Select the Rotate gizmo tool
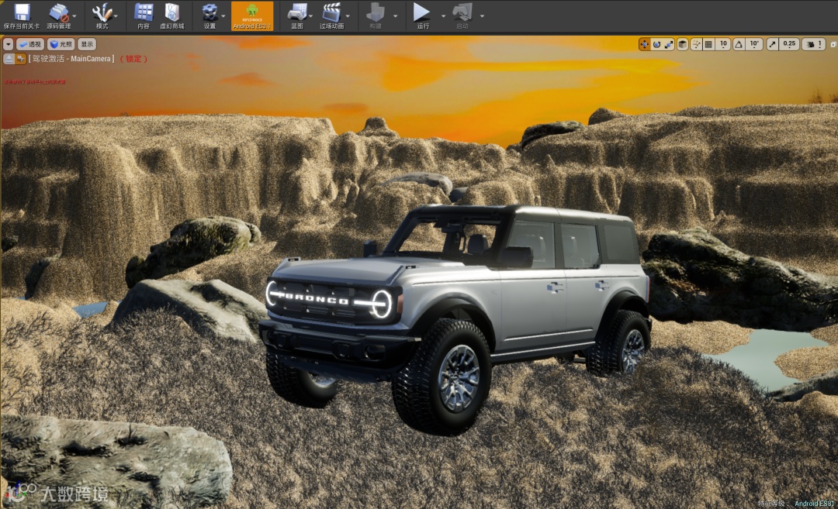 (657, 44)
